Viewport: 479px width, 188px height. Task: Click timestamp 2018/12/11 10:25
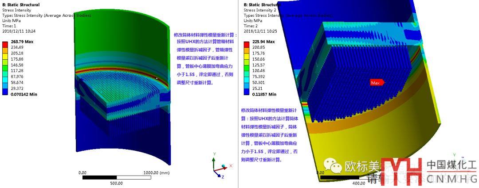pyautogui.click(x=261, y=31)
